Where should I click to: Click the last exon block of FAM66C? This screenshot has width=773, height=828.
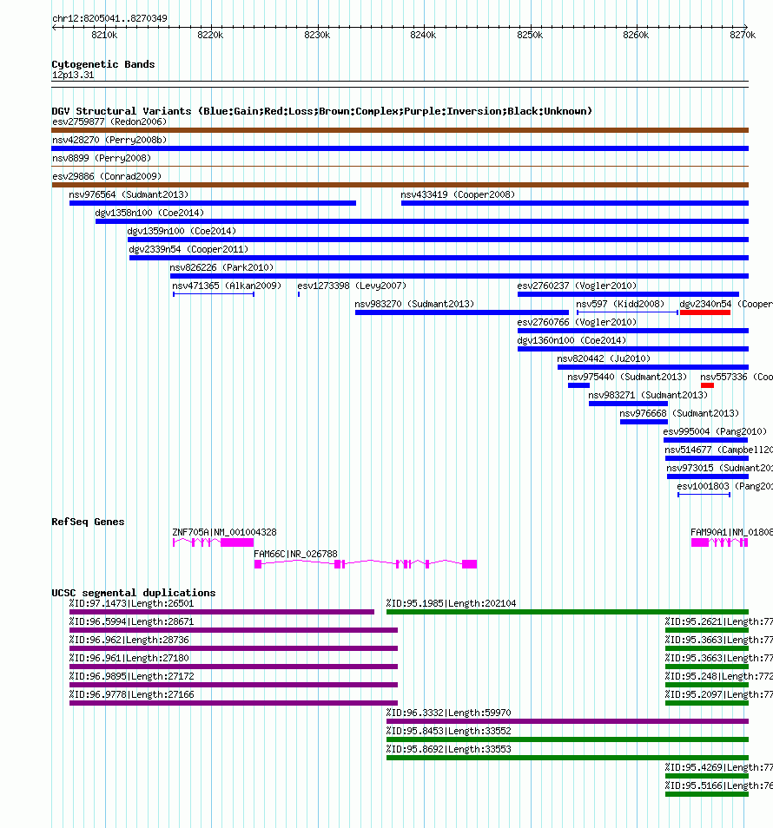pyautogui.click(x=469, y=564)
